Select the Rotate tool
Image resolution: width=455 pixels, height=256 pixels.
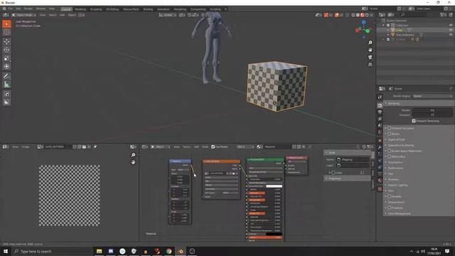(x=6, y=50)
